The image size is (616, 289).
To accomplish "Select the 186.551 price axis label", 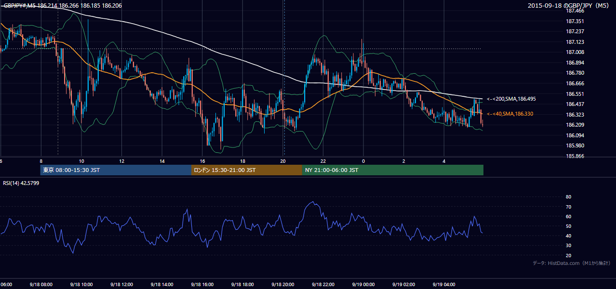I will click(575, 94).
